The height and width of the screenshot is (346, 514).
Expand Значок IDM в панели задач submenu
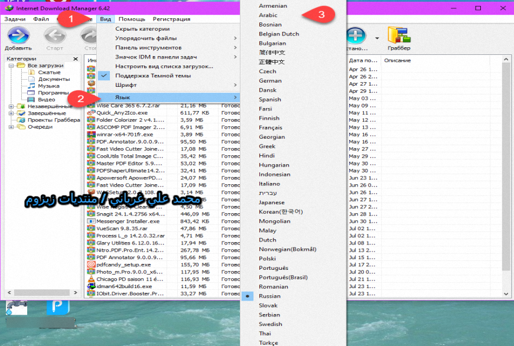(x=168, y=57)
